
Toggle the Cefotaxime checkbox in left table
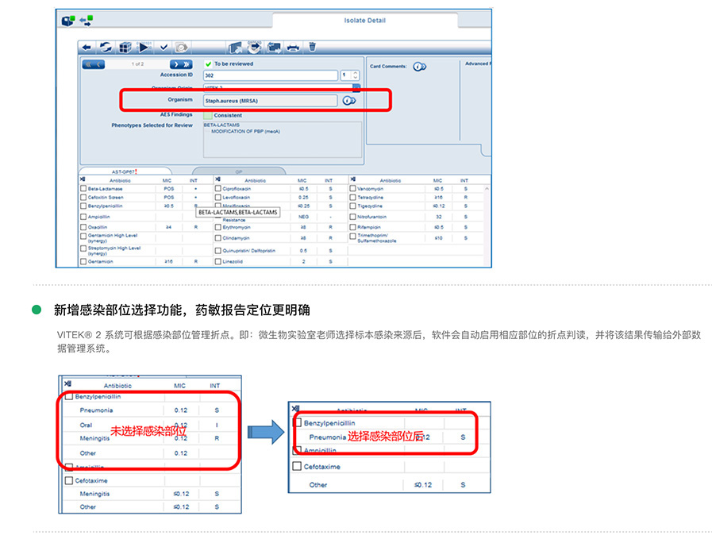point(69,480)
